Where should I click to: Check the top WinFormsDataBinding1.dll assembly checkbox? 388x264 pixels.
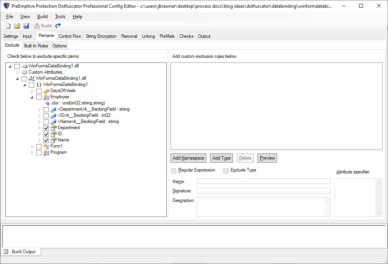17,66
